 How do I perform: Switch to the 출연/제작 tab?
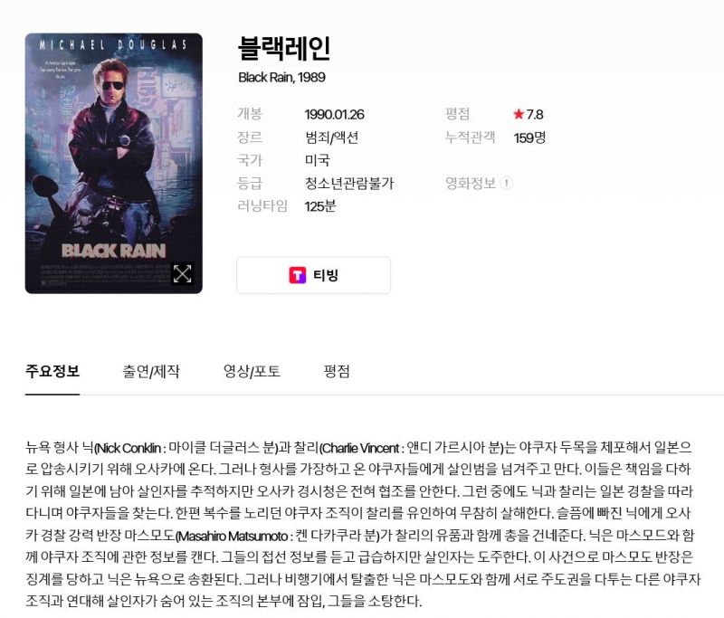pyautogui.click(x=151, y=372)
